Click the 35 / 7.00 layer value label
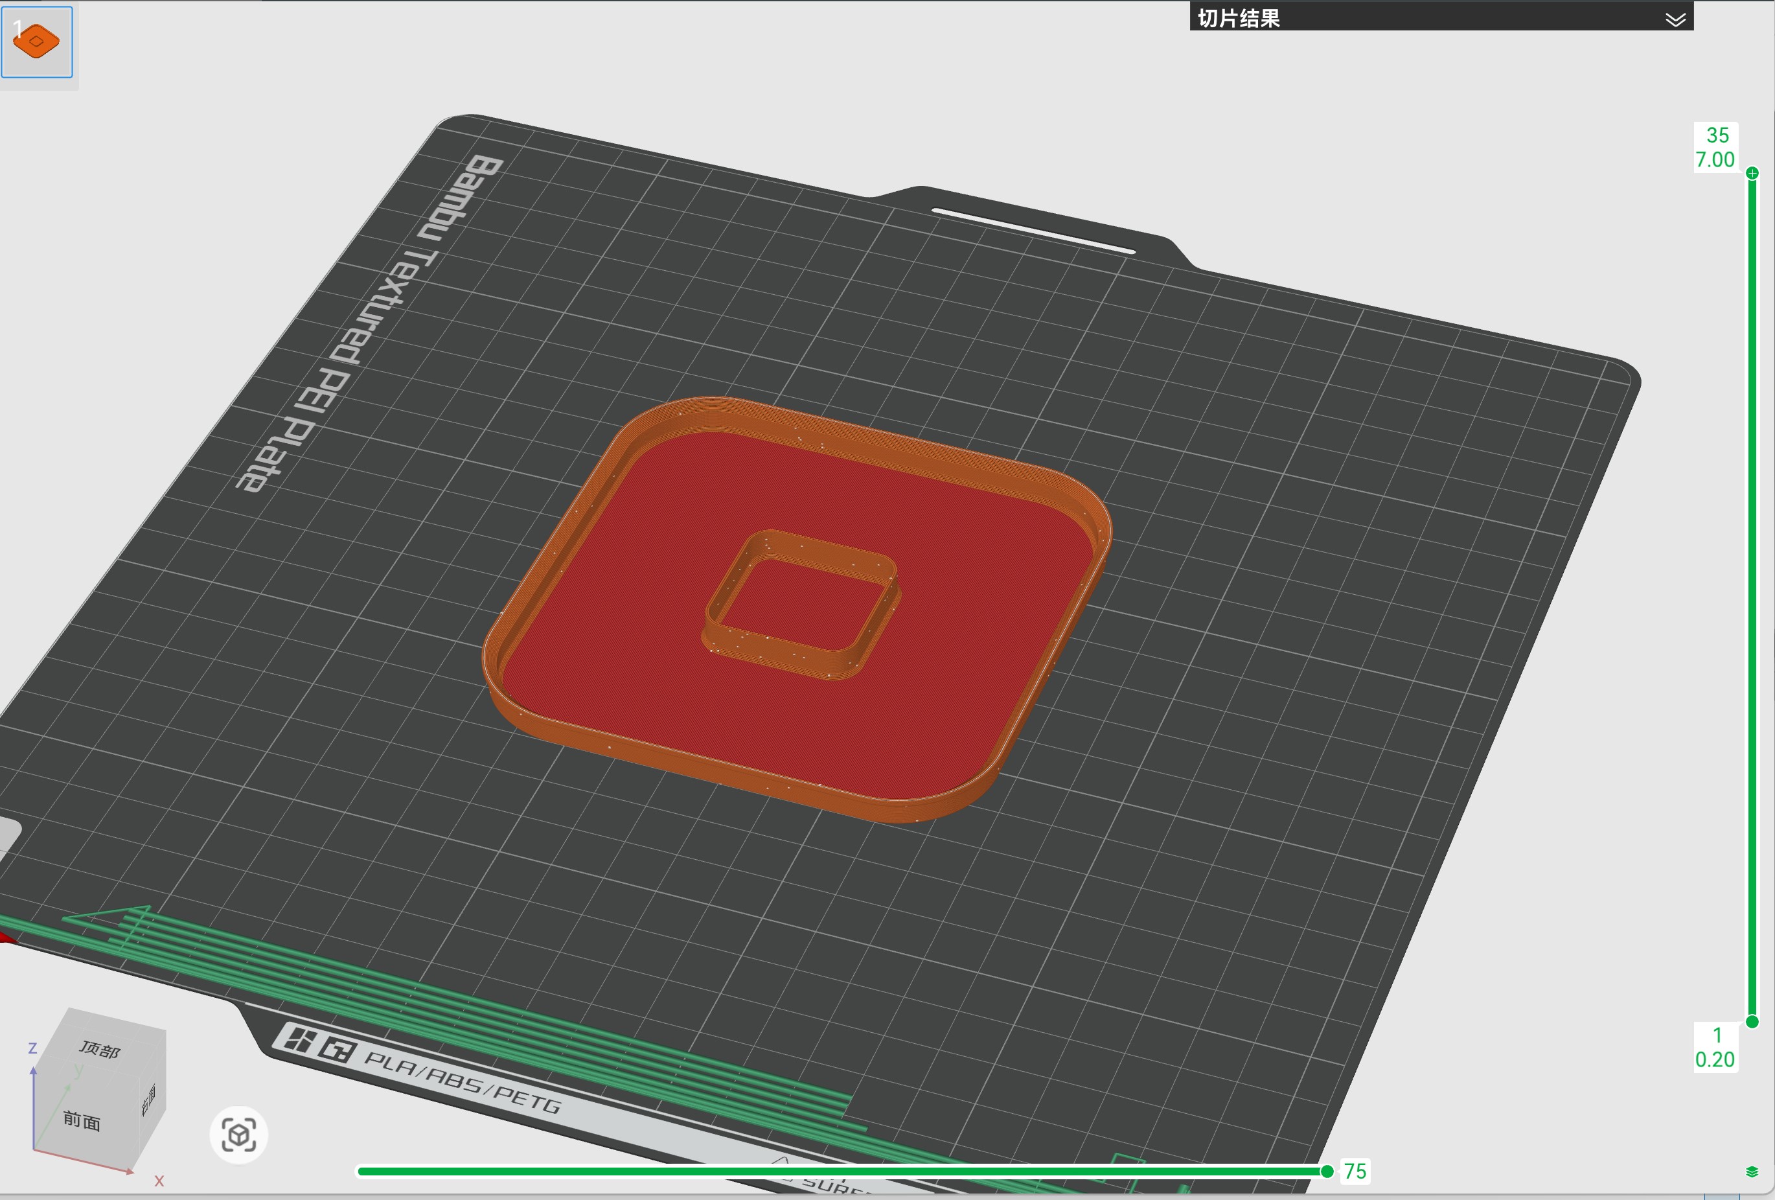1775x1200 pixels. coord(1715,148)
